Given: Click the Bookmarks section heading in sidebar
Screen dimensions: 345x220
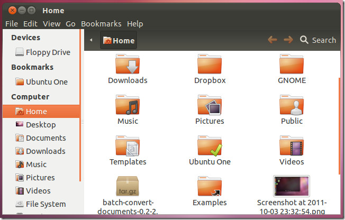Looking at the screenshot, I should [32, 67].
